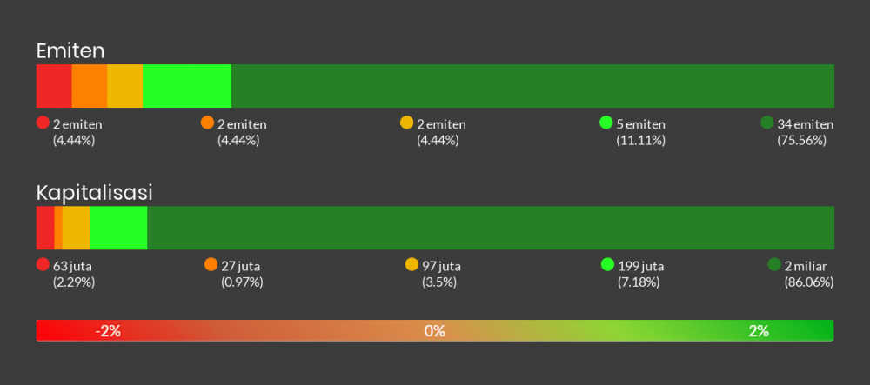Click the red dot beside 2 emiten
This screenshot has height=385, width=870.
pyautogui.click(x=43, y=123)
